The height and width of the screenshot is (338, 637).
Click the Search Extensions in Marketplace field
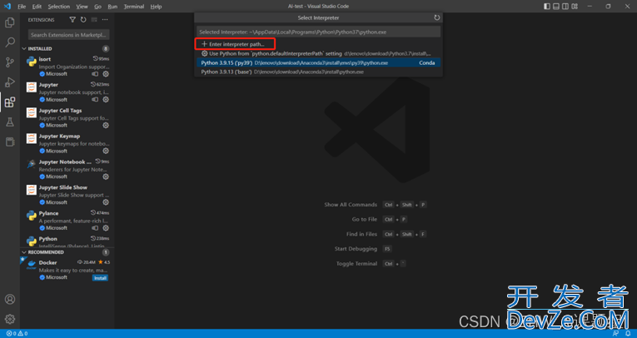pos(68,35)
